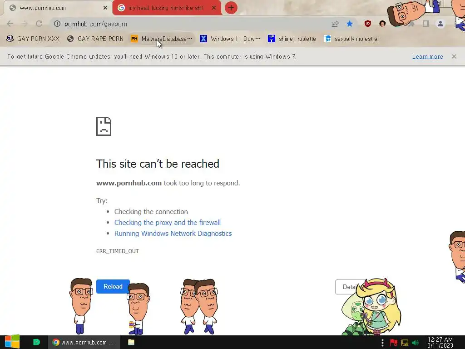Click the taskbar clock showing 12:27 AM
Image resolution: width=465 pixels, height=349 pixels.
[x=440, y=343]
